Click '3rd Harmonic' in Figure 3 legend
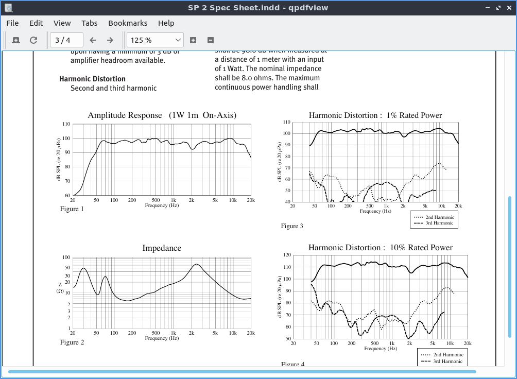Image resolution: width=517 pixels, height=379 pixels. coord(440,223)
